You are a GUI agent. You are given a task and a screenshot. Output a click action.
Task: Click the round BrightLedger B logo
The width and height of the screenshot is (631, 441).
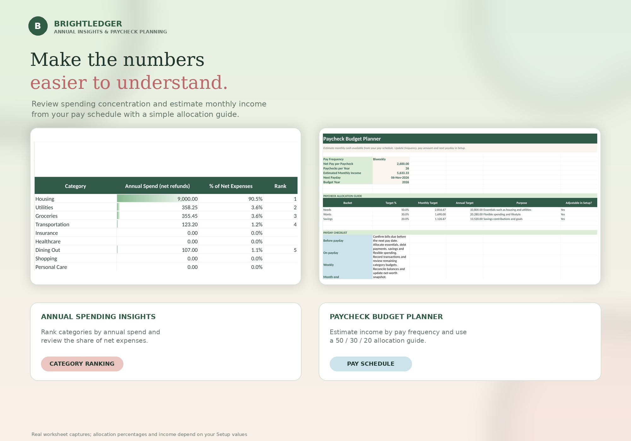point(38,26)
